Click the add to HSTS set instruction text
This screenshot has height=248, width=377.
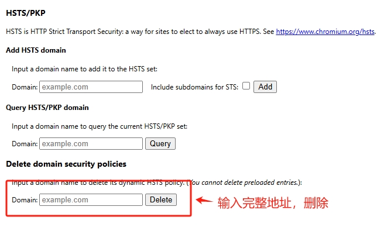coord(84,69)
